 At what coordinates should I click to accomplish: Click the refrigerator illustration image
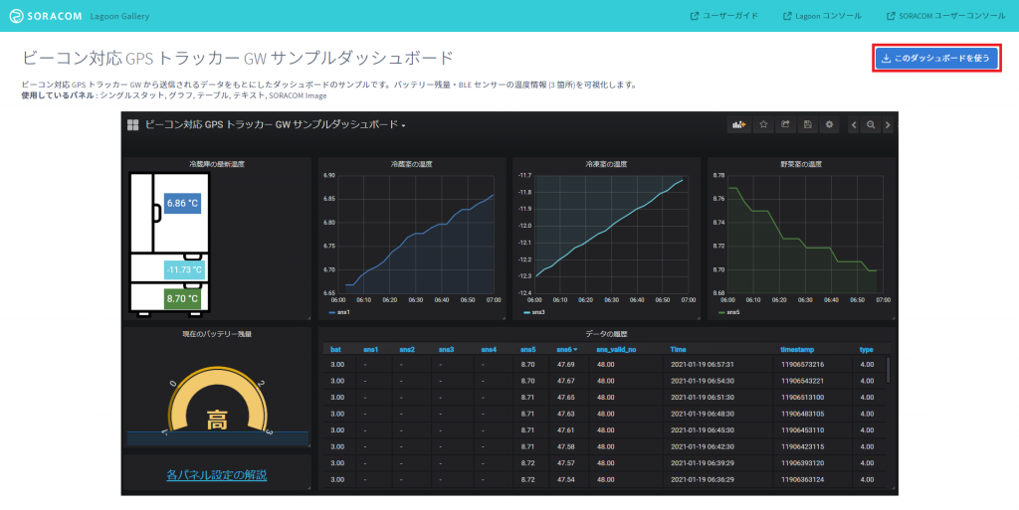click(x=169, y=244)
